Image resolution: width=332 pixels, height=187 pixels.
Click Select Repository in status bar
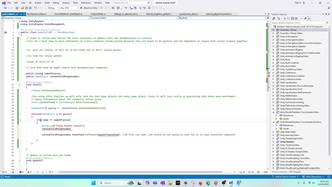[x=313, y=177]
